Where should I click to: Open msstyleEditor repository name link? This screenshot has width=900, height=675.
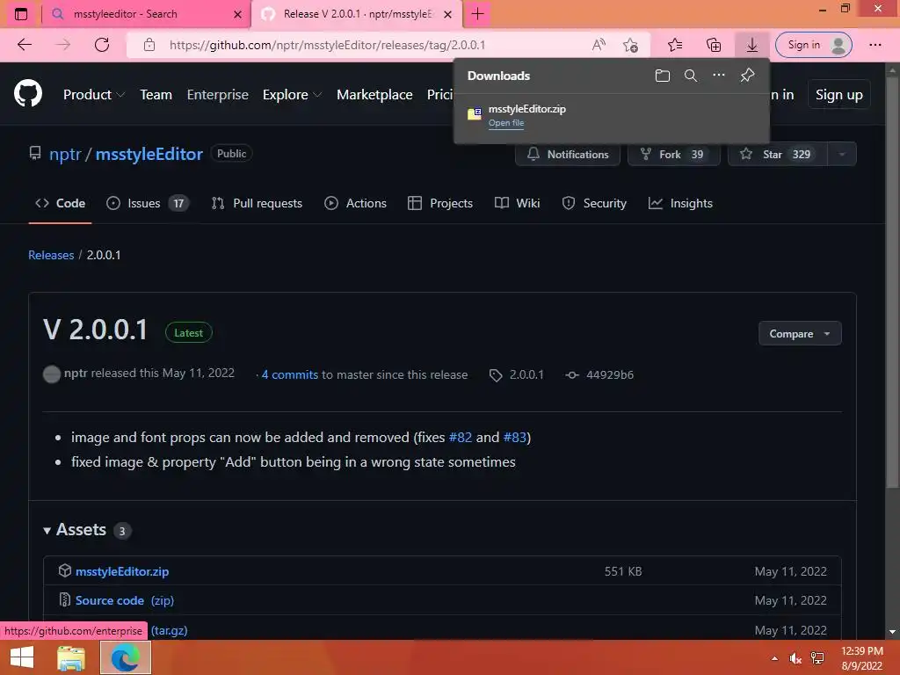tap(149, 154)
